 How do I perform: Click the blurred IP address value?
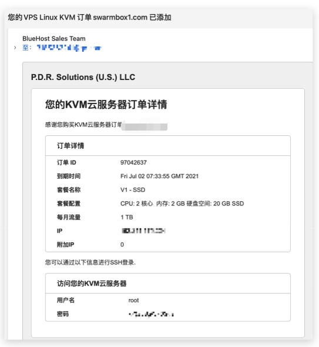143,231
